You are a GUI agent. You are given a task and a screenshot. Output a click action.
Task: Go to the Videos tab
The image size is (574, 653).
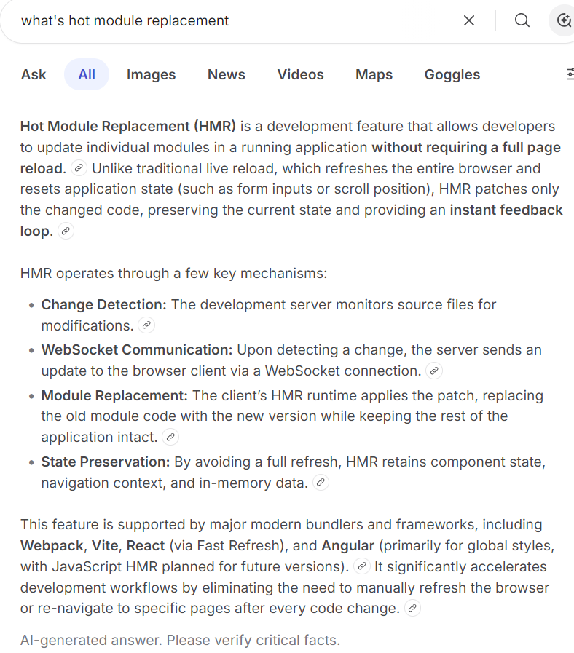pyautogui.click(x=301, y=74)
